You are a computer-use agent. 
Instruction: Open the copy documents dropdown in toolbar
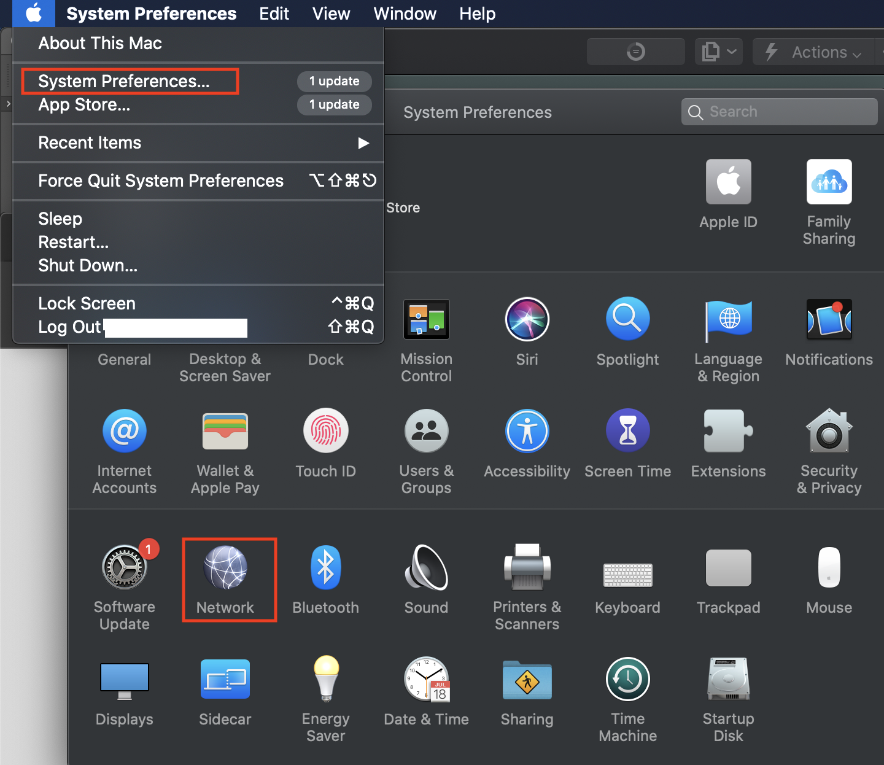(718, 52)
